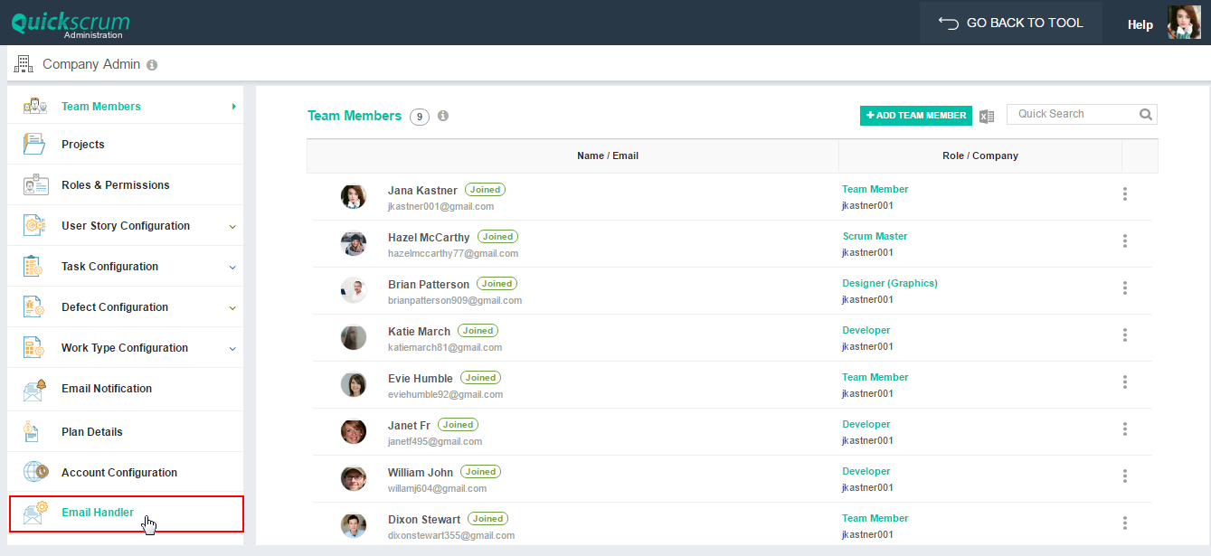Click the info icon next to Team Members count

coord(443,116)
